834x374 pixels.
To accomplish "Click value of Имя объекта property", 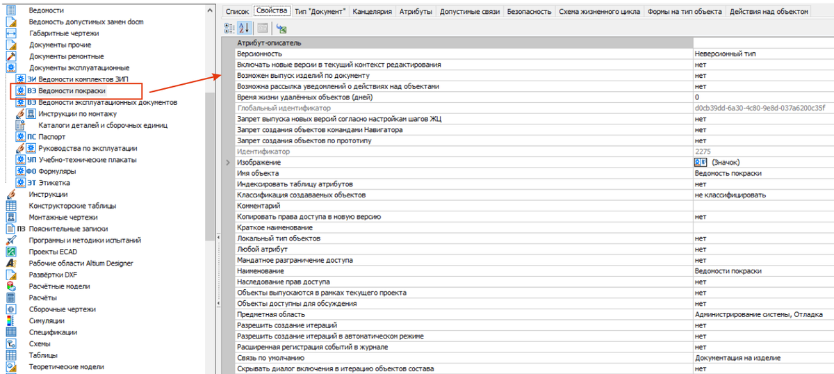I will click(763, 173).
